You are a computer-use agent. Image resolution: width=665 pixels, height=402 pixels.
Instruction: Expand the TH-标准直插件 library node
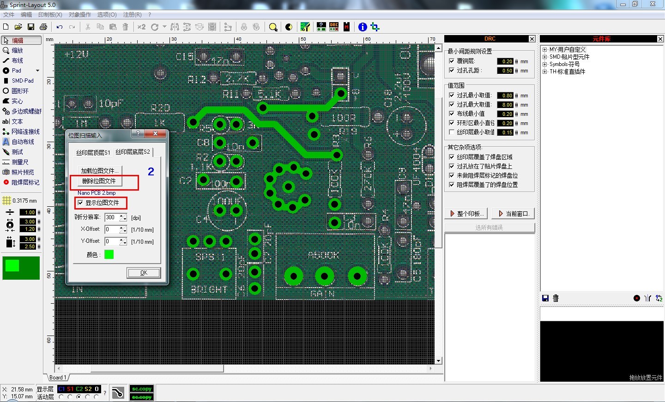545,72
